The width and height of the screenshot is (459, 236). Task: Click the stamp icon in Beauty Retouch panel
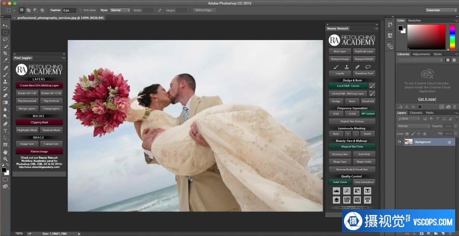point(347,67)
